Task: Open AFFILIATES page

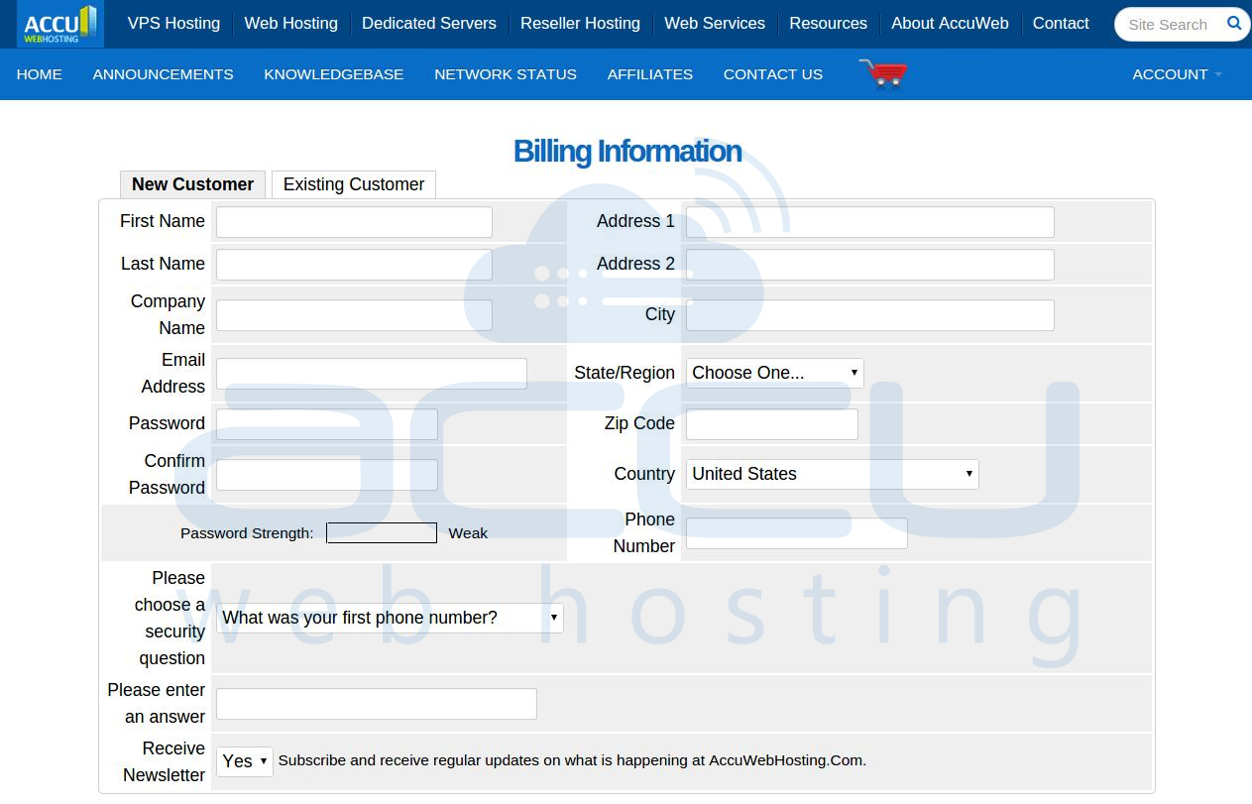Action: tap(650, 74)
